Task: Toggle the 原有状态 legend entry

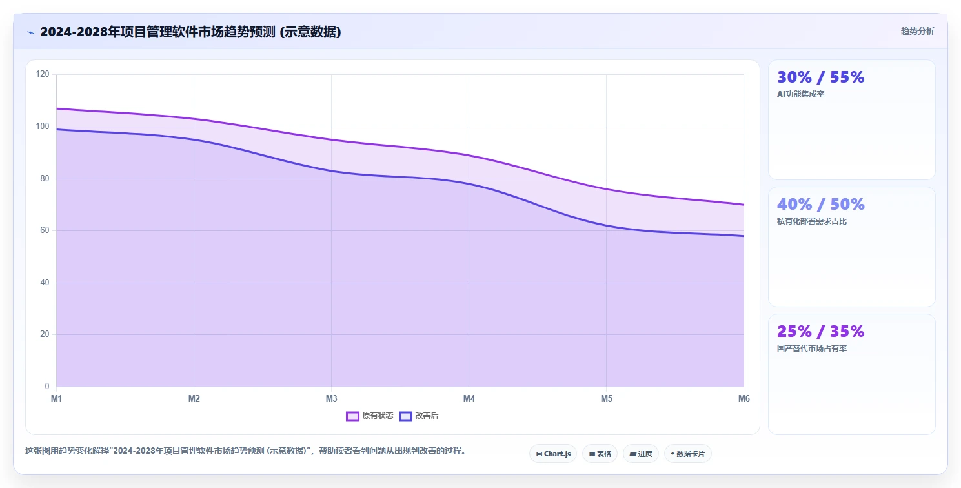Action: 370,416
